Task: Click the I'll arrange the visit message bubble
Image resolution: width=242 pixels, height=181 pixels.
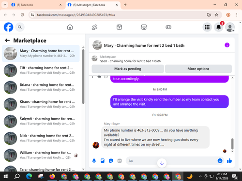Action: (x=169, y=102)
